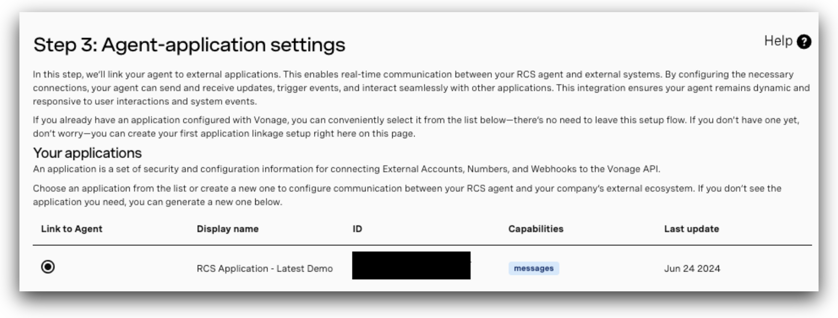The height and width of the screenshot is (318, 838).
Task: Open the Help text link
Action: tap(778, 41)
